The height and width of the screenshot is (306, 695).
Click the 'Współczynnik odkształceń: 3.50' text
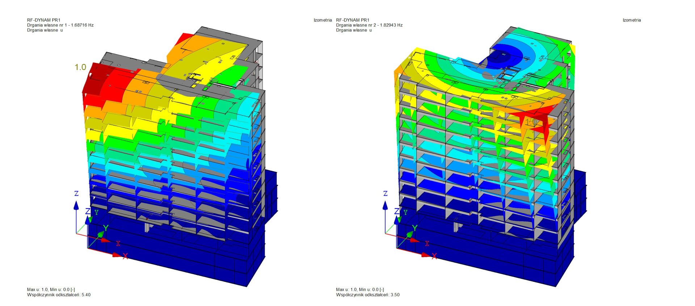pyautogui.click(x=367, y=295)
